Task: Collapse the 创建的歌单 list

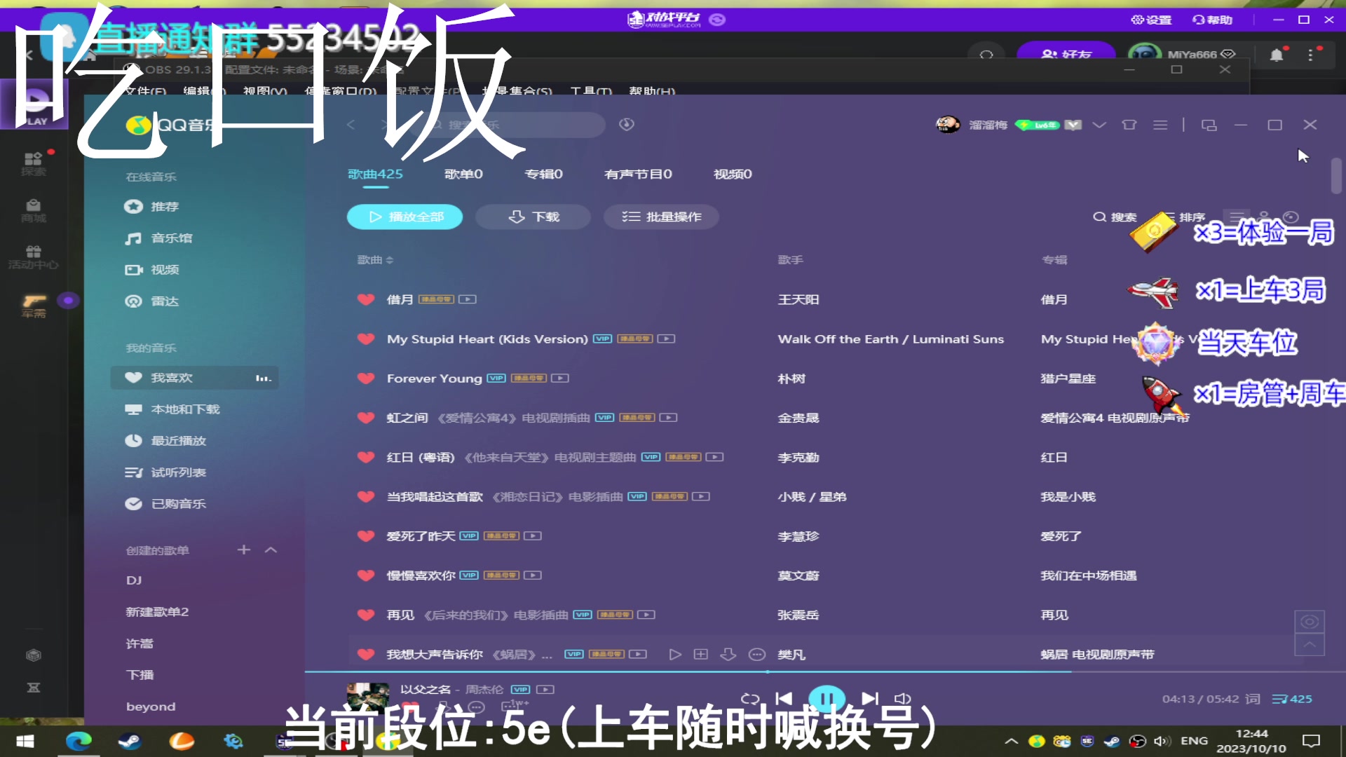Action: (x=271, y=550)
